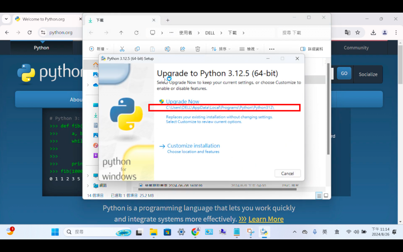Open the Python tab on python.org
This screenshot has height=252, width=403.
pyautogui.click(x=41, y=48)
